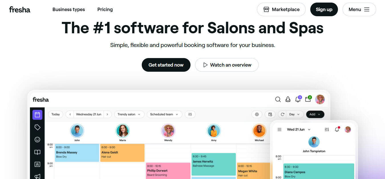Go to the Pricing page
385x179 pixels.
point(105,9)
